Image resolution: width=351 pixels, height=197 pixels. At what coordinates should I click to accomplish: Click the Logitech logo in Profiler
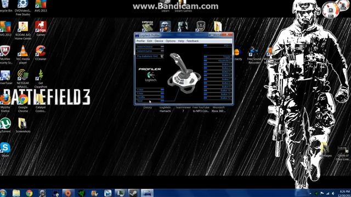[x=150, y=77]
